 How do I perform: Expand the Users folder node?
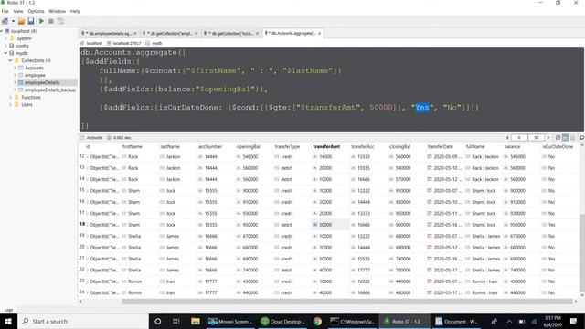click(10, 105)
